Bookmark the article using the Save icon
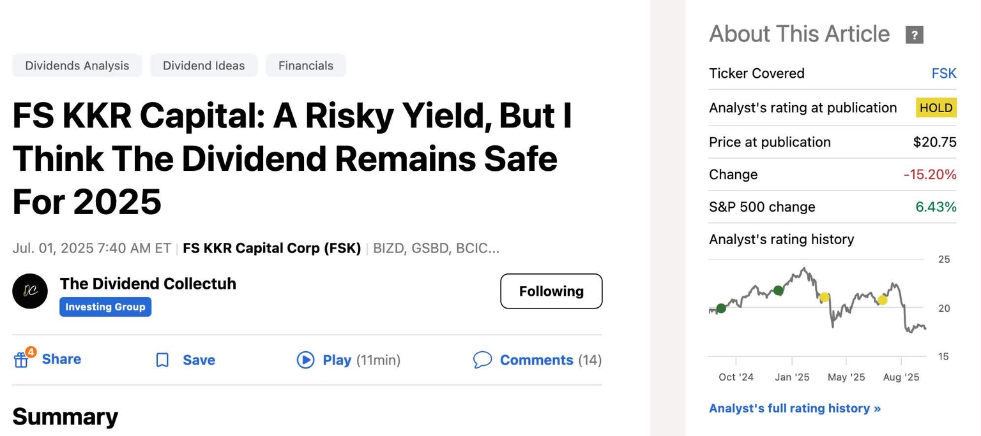The width and height of the screenshot is (981, 436). coord(162,360)
